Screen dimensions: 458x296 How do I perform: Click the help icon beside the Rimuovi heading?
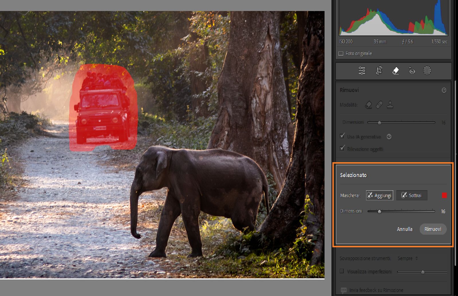coord(444,90)
